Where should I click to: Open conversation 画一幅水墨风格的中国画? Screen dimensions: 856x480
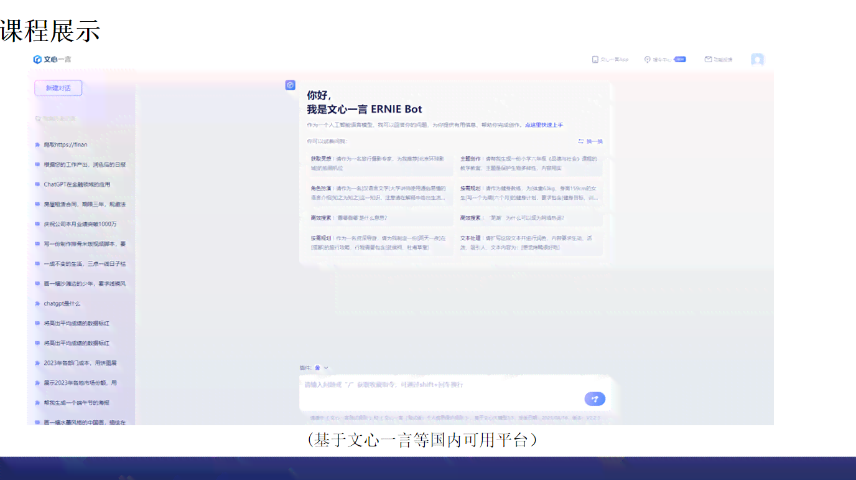tap(85, 423)
